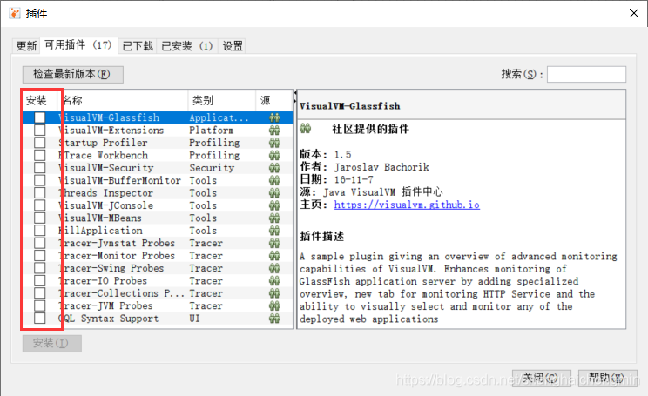The height and width of the screenshot is (396, 648).
Task: Sort by the 名称 column header
Action: point(123,100)
